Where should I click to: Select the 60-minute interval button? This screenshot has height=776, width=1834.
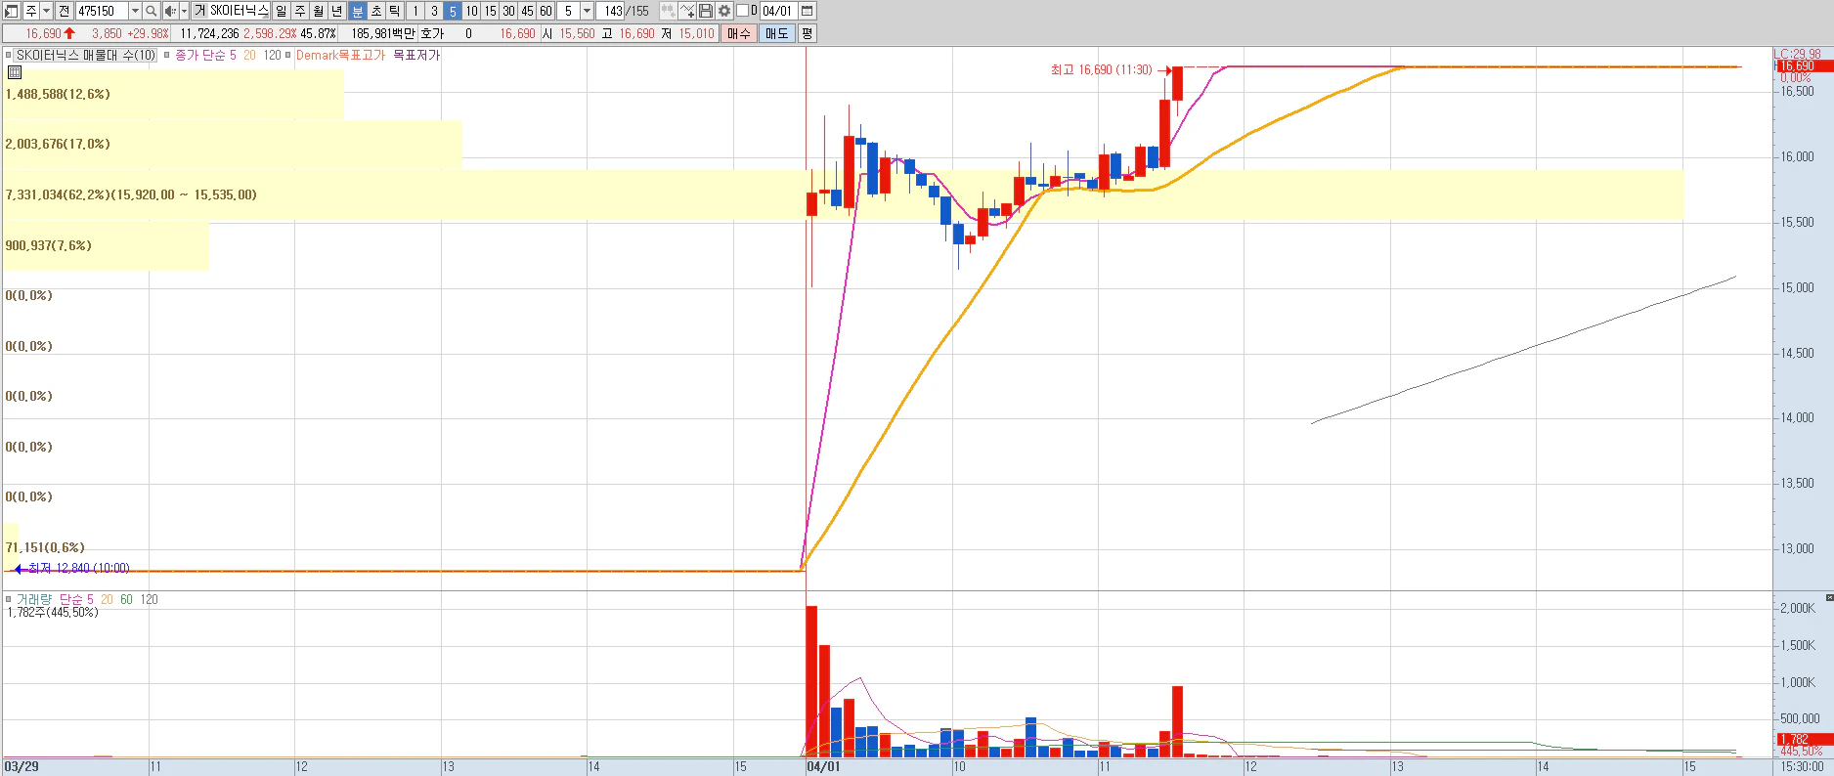546,11
